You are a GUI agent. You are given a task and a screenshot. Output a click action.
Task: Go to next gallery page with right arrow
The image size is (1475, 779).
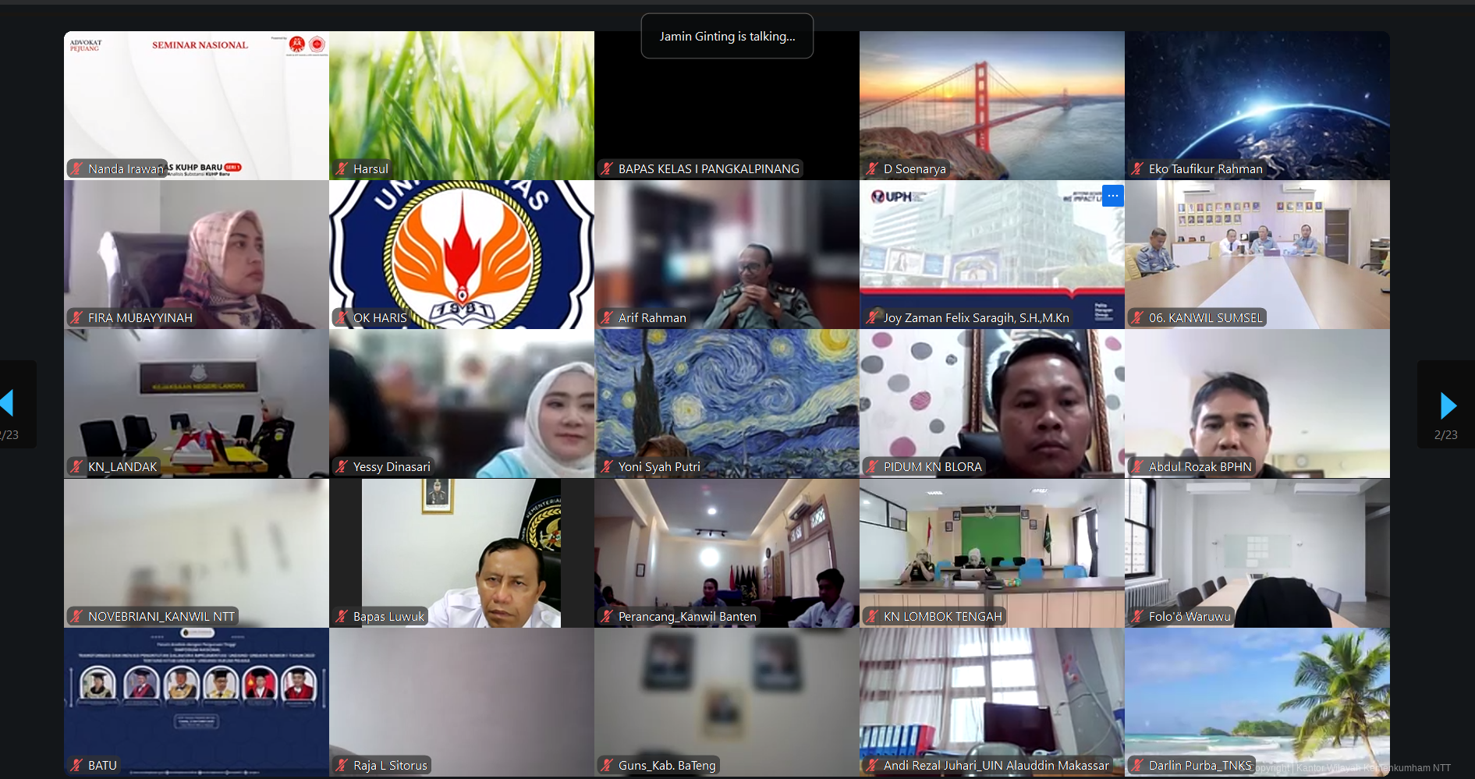click(1447, 405)
